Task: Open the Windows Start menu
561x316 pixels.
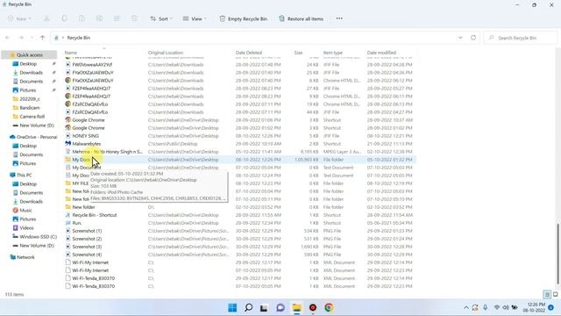Action: coord(232,307)
